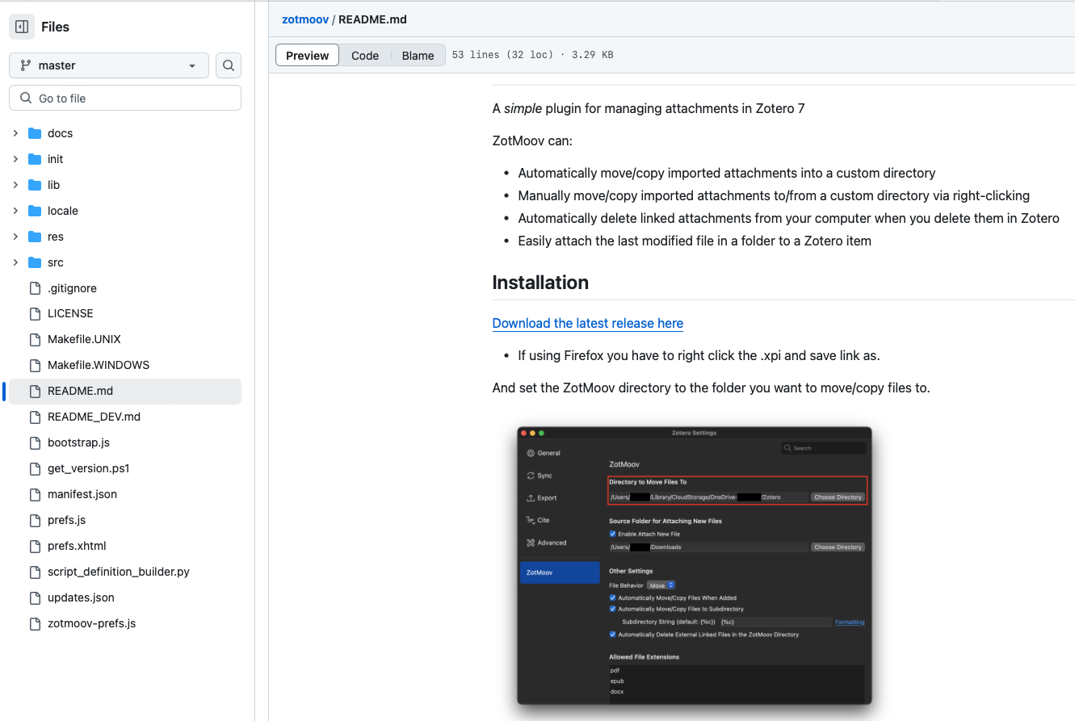The image size is (1075, 721).
Task: Expand the locale folder chevron
Action: pos(15,211)
